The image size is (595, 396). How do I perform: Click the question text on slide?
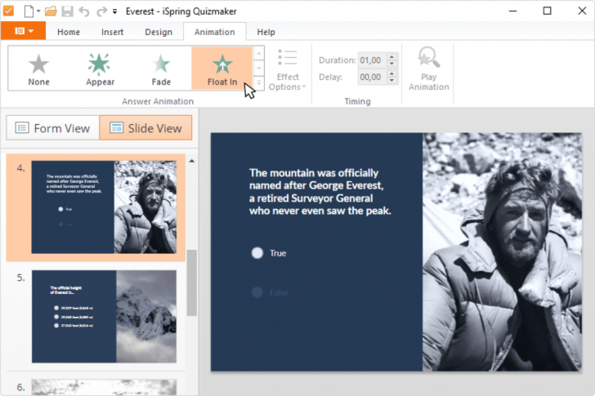(x=320, y=192)
